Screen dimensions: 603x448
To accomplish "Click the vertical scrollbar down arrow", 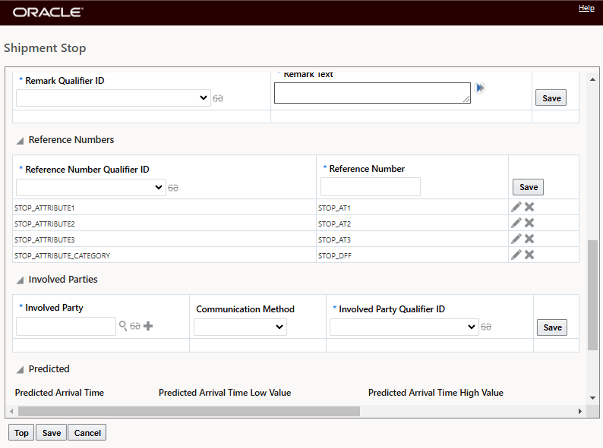I will (593, 398).
